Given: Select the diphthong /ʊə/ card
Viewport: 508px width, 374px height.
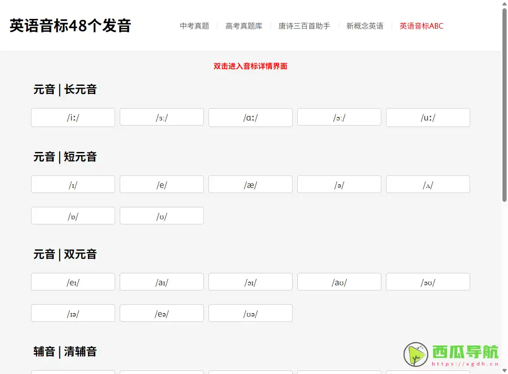Looking at the screenshot, I should pos(250,313).
